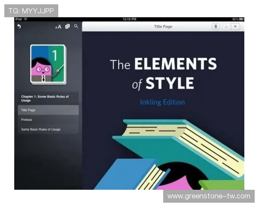Tap The Elements of Style title

[163, 73]
